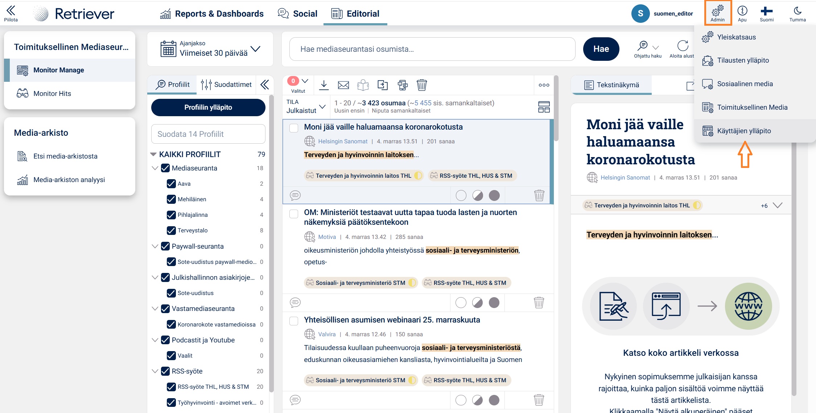This screenshot has width=816, height=413.
Task: Click the Profiilin ylläpito button
Action: coord(208,108)
